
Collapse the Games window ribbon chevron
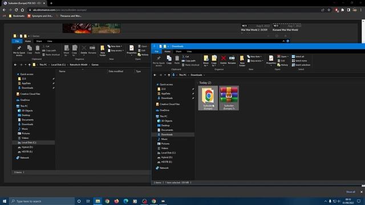click(283, 41)
